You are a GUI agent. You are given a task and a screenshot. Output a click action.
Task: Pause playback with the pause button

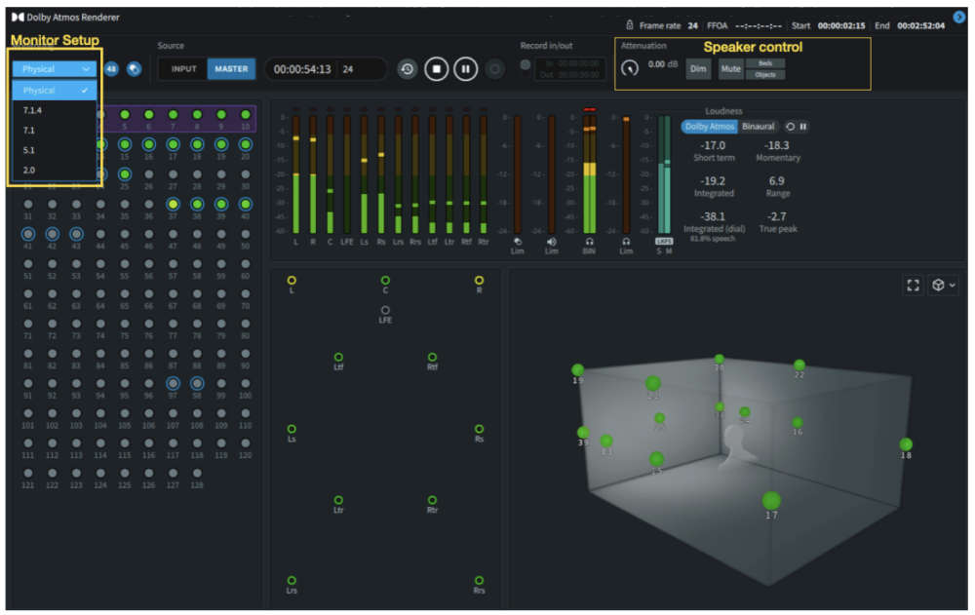466,69
